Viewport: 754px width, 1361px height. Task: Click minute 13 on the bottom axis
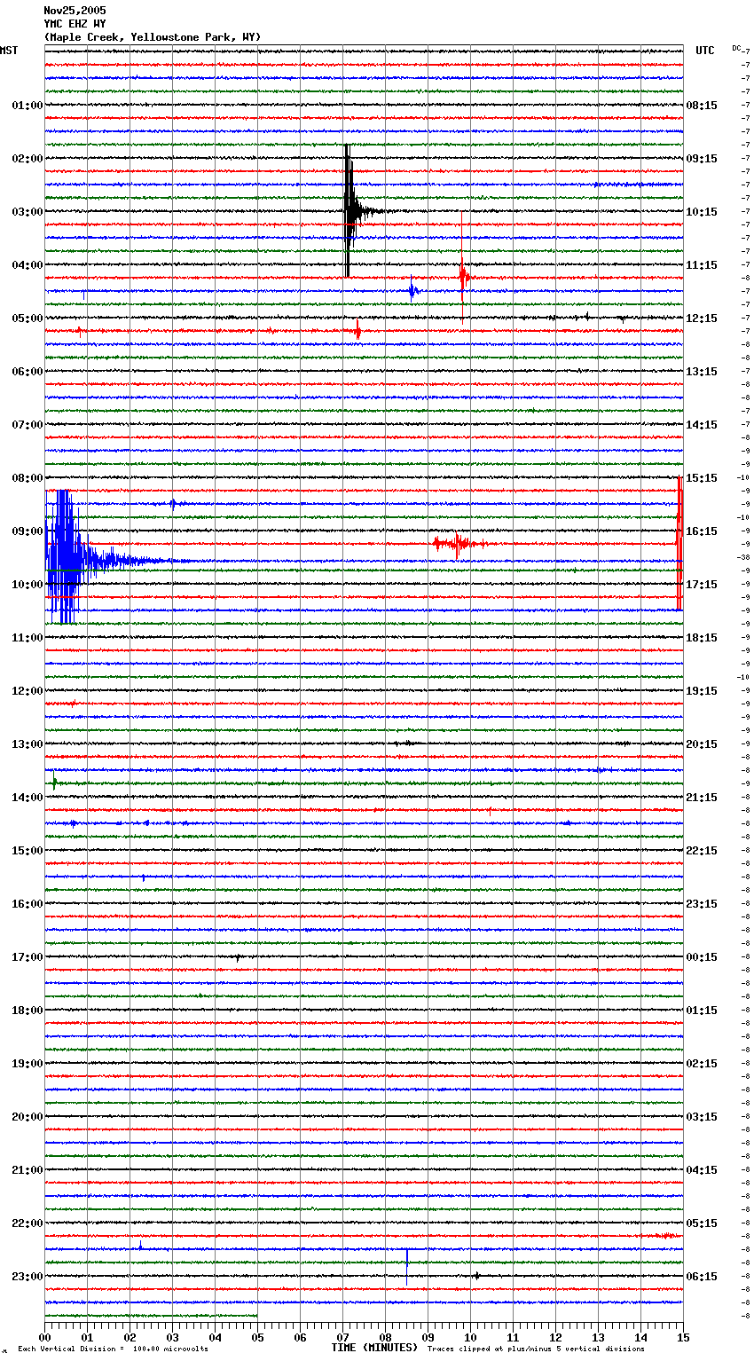click(598, 1337)
